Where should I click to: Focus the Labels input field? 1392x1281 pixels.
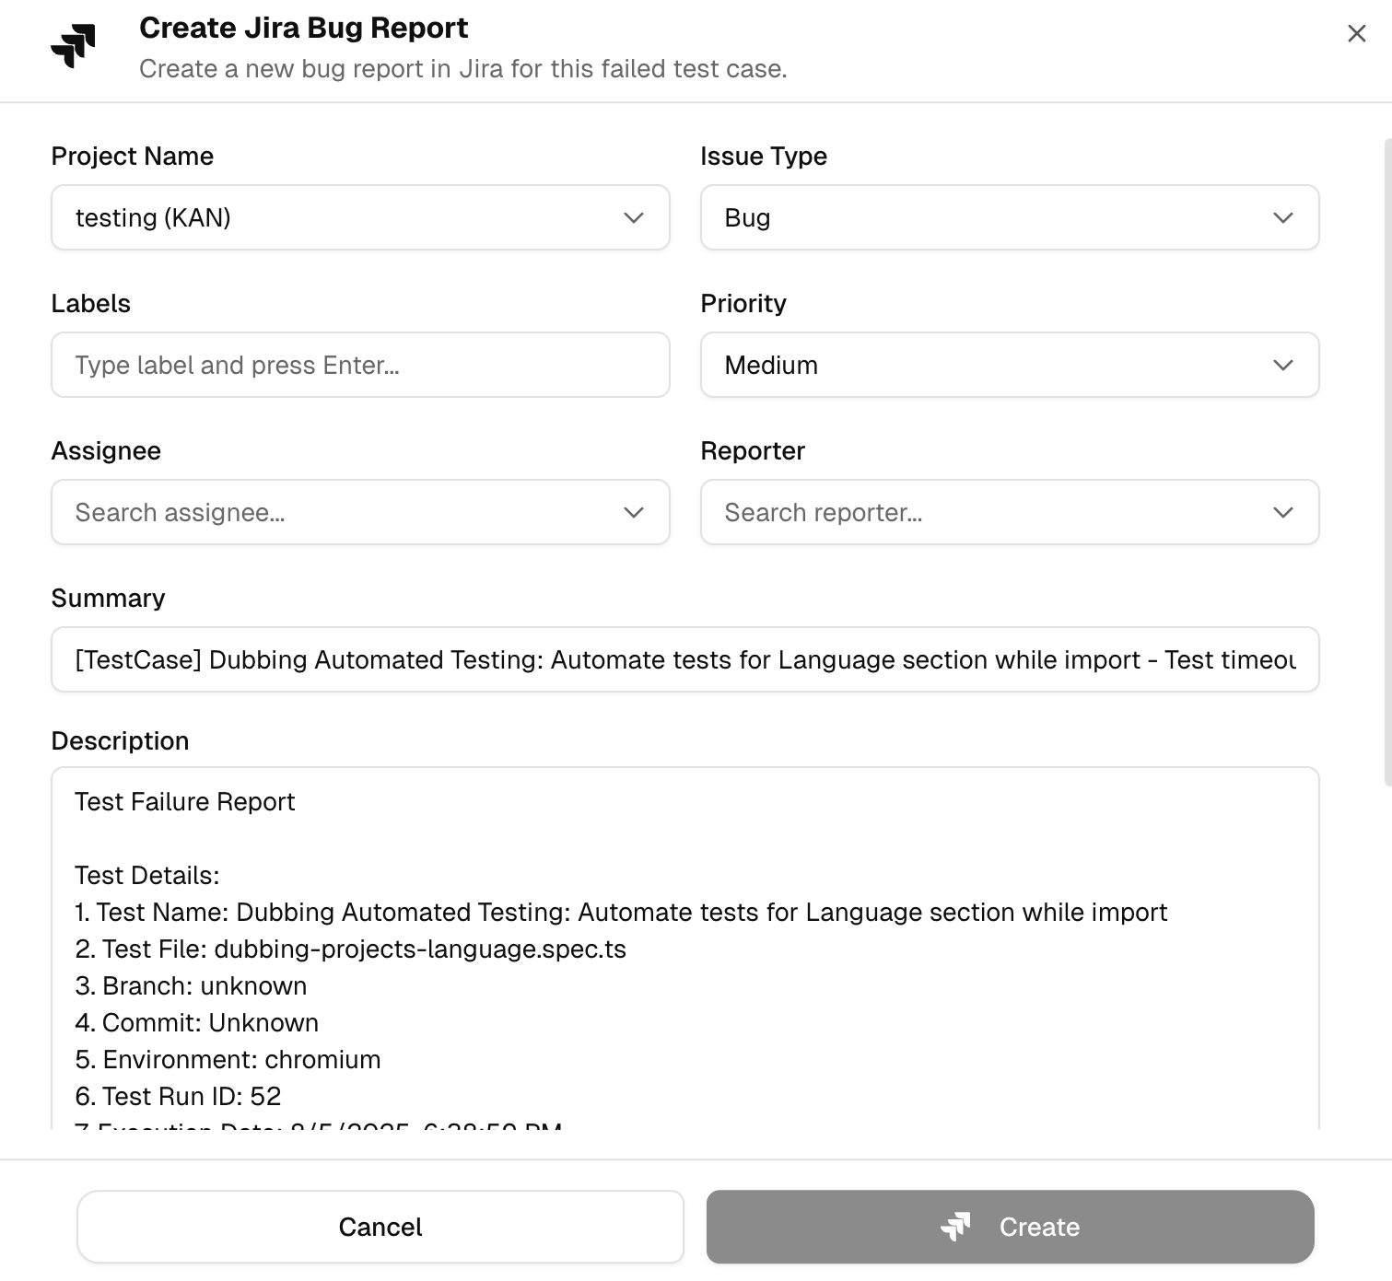click(x=360, y=365)
